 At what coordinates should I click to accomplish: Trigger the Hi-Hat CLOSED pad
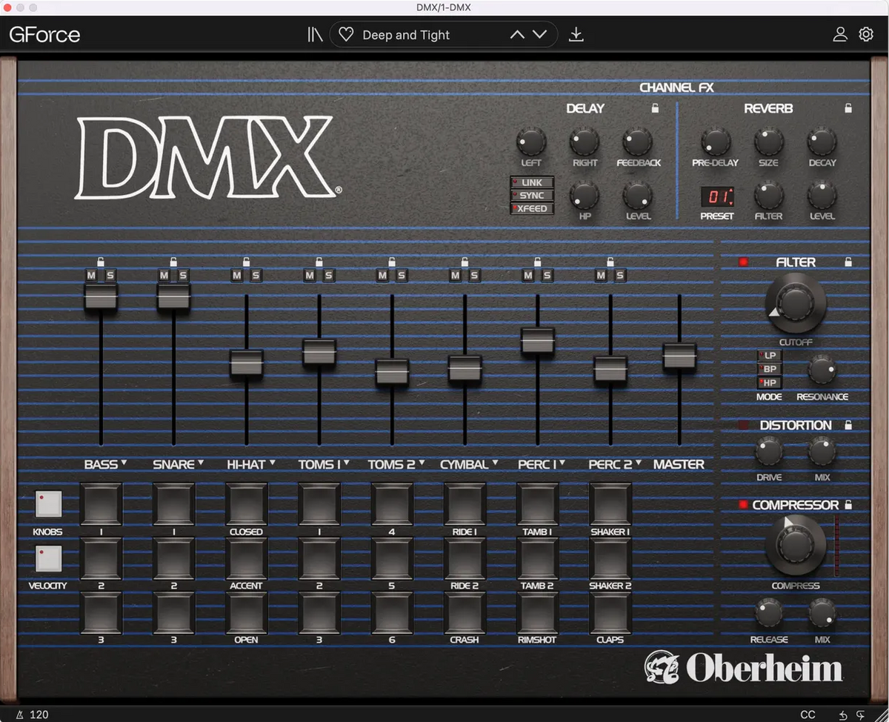(x=246, y=504)
